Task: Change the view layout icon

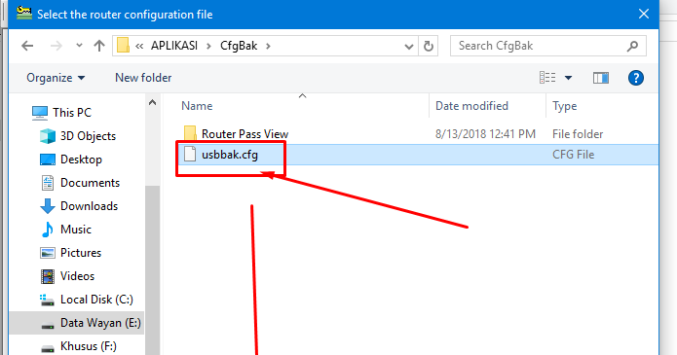Action: point(547,78)
